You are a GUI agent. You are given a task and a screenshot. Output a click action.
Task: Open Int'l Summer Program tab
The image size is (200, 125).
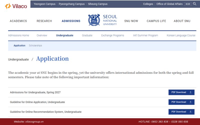tap(145, 35)
